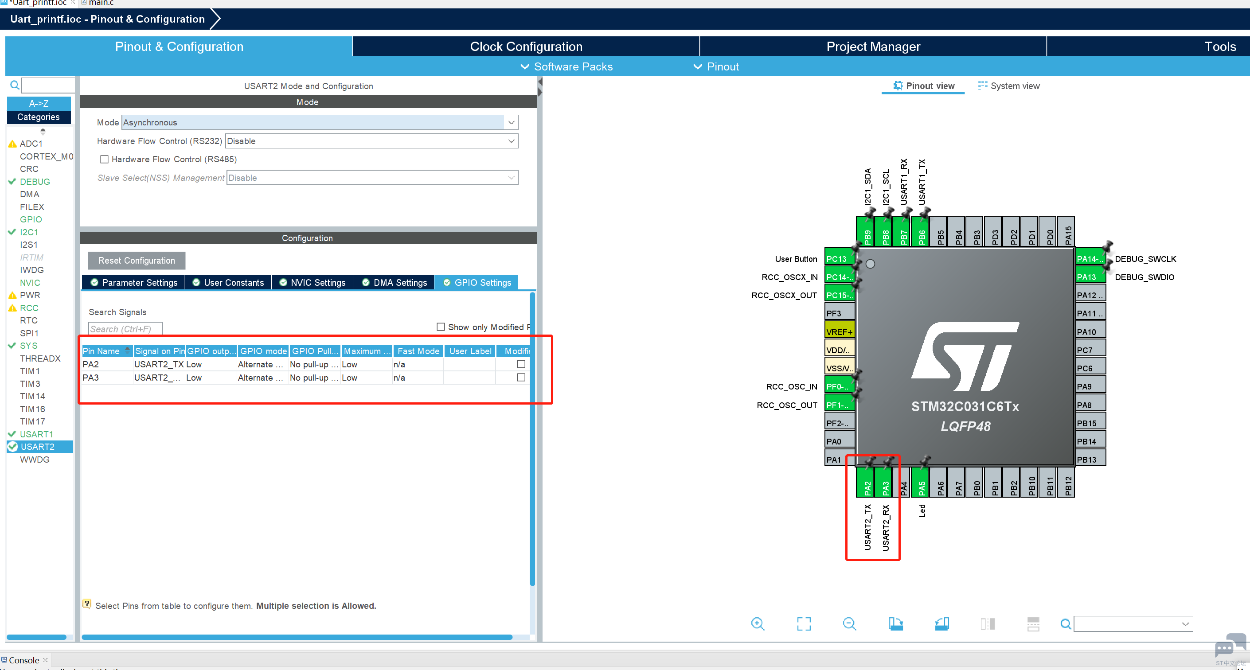The height and width of the screenshot is (670, 1250).
Task: Click the Categories button
Action: click(x=39, y=117)
